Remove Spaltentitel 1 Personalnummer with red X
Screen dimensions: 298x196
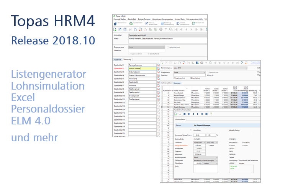click(158, 65)
